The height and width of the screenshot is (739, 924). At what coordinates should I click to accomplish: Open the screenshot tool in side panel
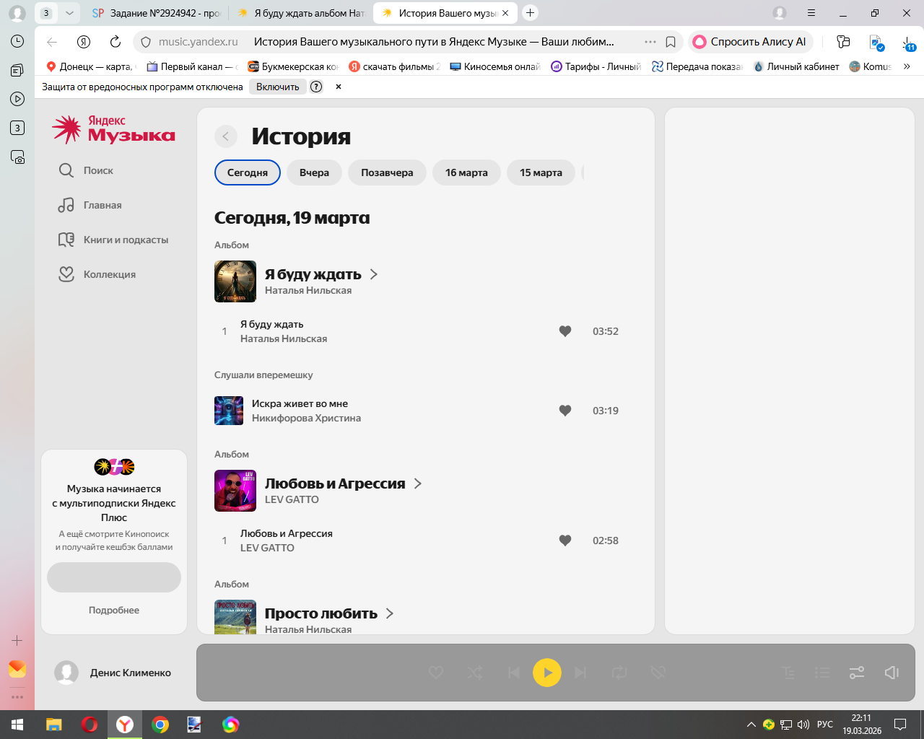tap(17, 157)
